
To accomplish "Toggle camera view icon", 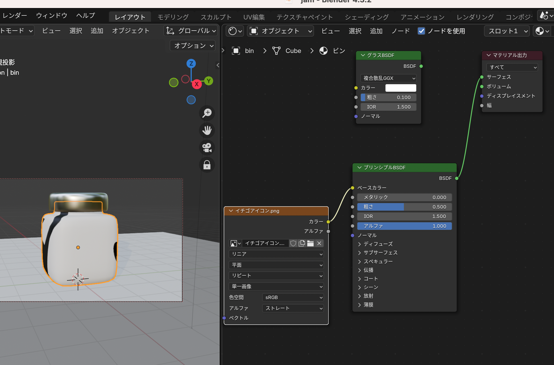I will click(207, 148).
